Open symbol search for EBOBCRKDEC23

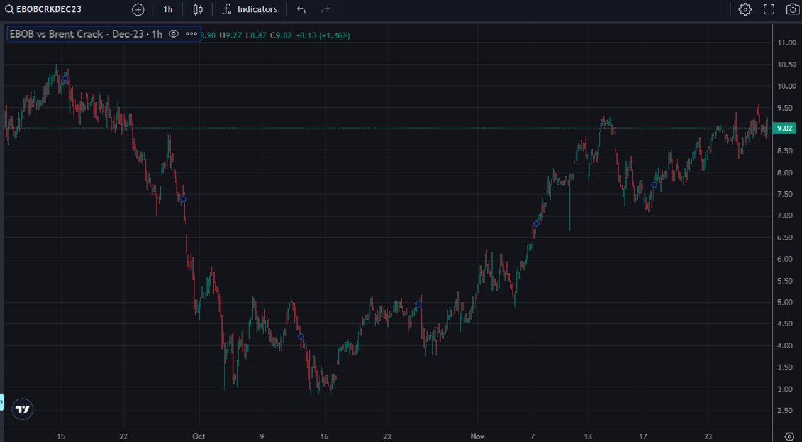pyautogui.click(x=43, y=9)
